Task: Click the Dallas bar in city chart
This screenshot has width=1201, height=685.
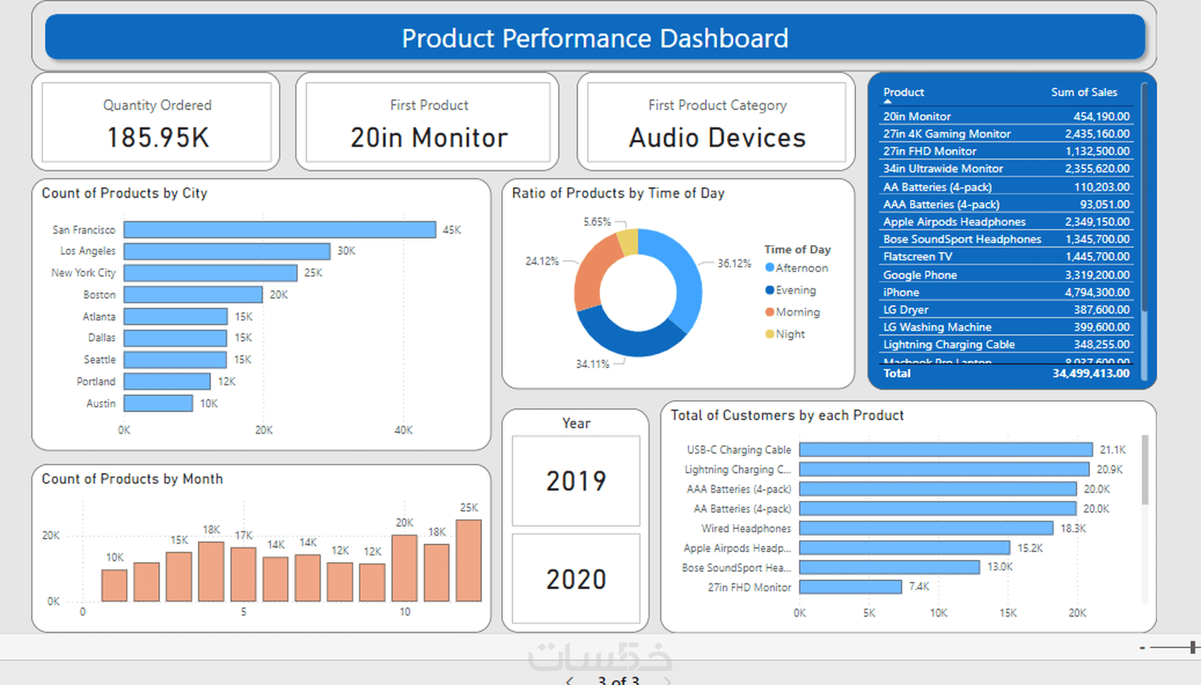Action: (x=175, y=338)
